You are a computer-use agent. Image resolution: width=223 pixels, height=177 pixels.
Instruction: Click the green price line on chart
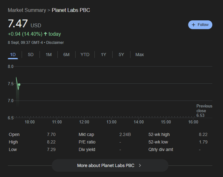(x=17, y=82)
